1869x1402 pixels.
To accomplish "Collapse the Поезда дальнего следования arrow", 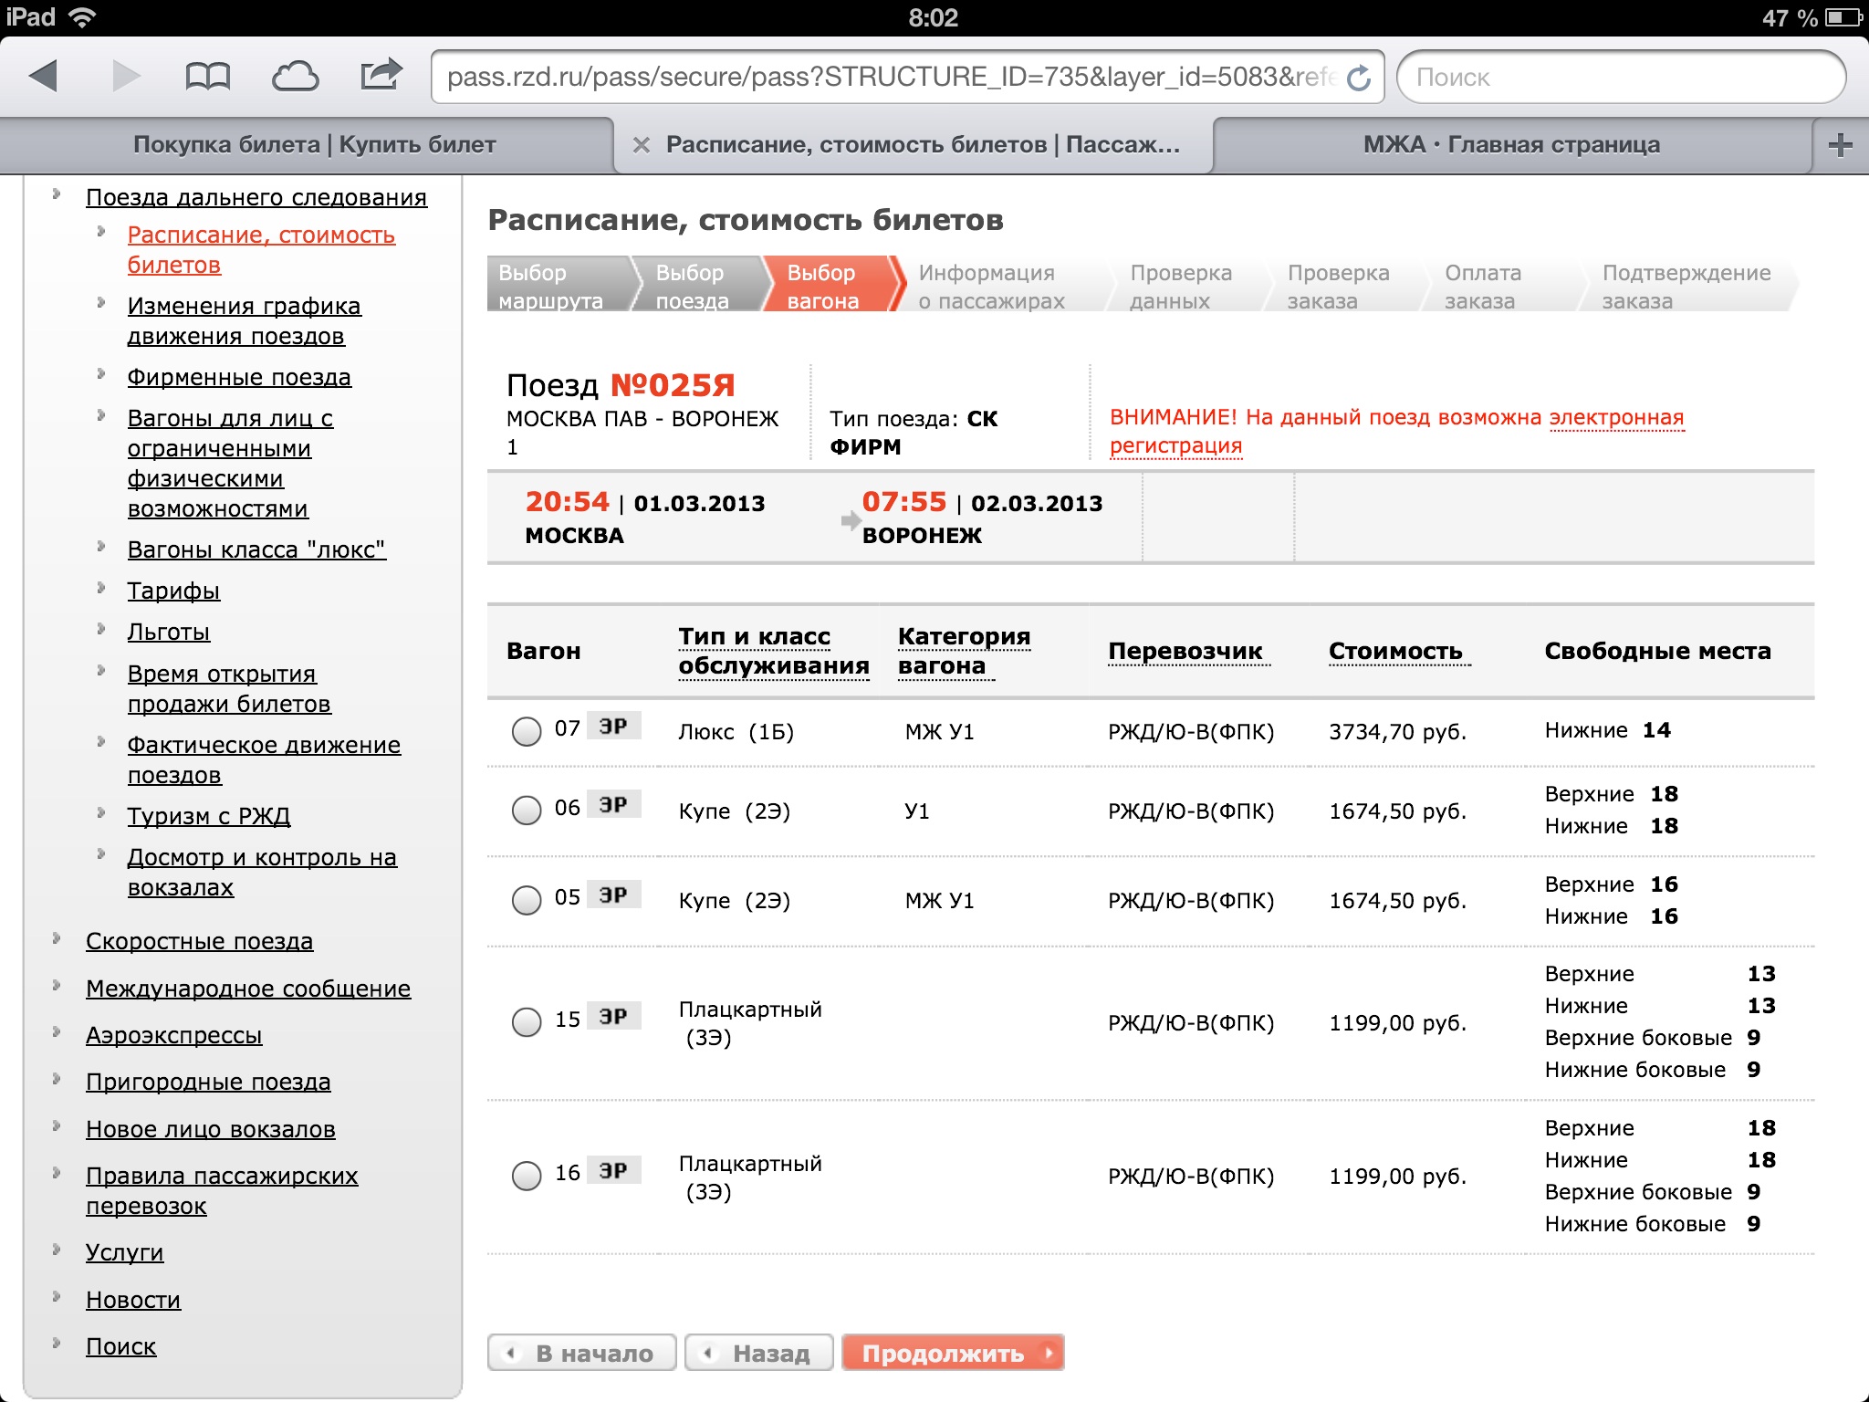I will (x=57, y=194).
